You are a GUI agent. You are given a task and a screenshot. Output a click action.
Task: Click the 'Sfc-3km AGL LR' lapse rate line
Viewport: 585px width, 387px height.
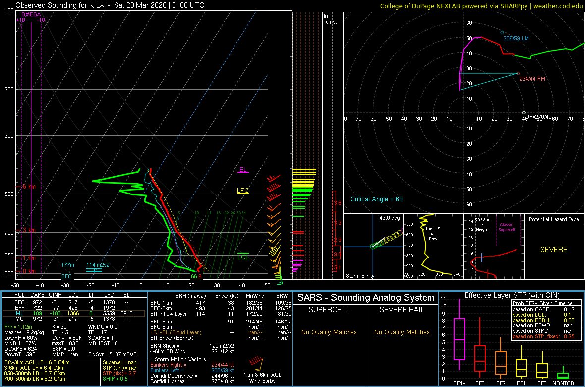tap(37, 362)
